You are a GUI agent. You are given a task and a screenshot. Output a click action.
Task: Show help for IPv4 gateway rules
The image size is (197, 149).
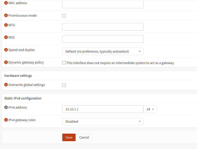click(6, 120)
